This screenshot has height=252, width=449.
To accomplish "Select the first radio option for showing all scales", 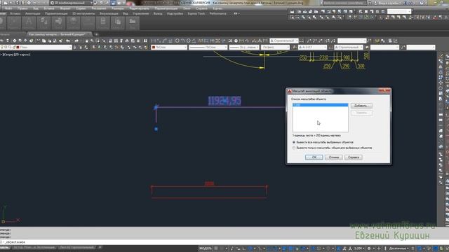I will pyautogui.click(x=294, y=142).
